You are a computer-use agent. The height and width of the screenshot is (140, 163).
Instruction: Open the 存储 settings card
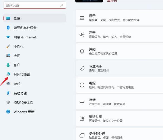tap(119, 102)
